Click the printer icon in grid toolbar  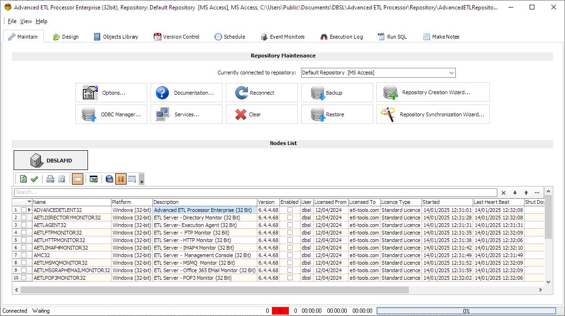pos(50,179)
